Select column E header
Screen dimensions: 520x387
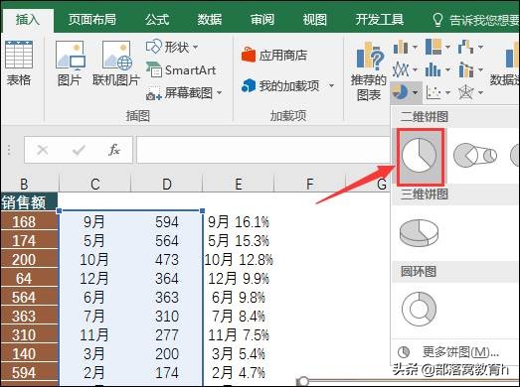tap(239, 184)
